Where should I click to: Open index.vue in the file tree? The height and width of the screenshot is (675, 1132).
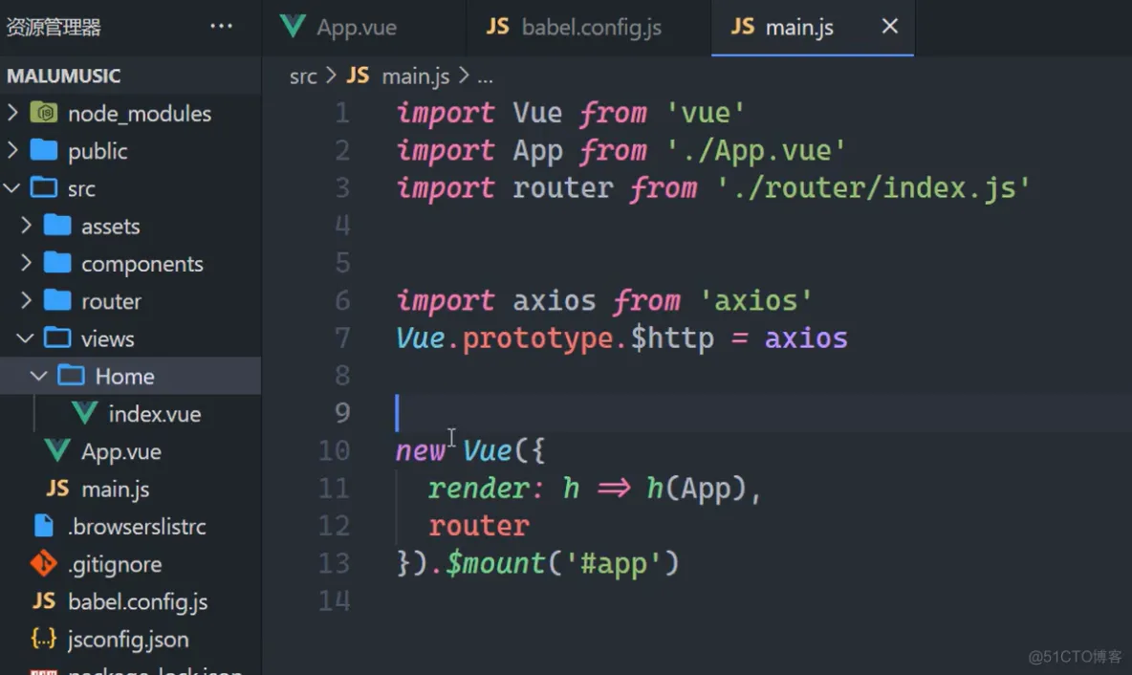(x=155, y=414)
